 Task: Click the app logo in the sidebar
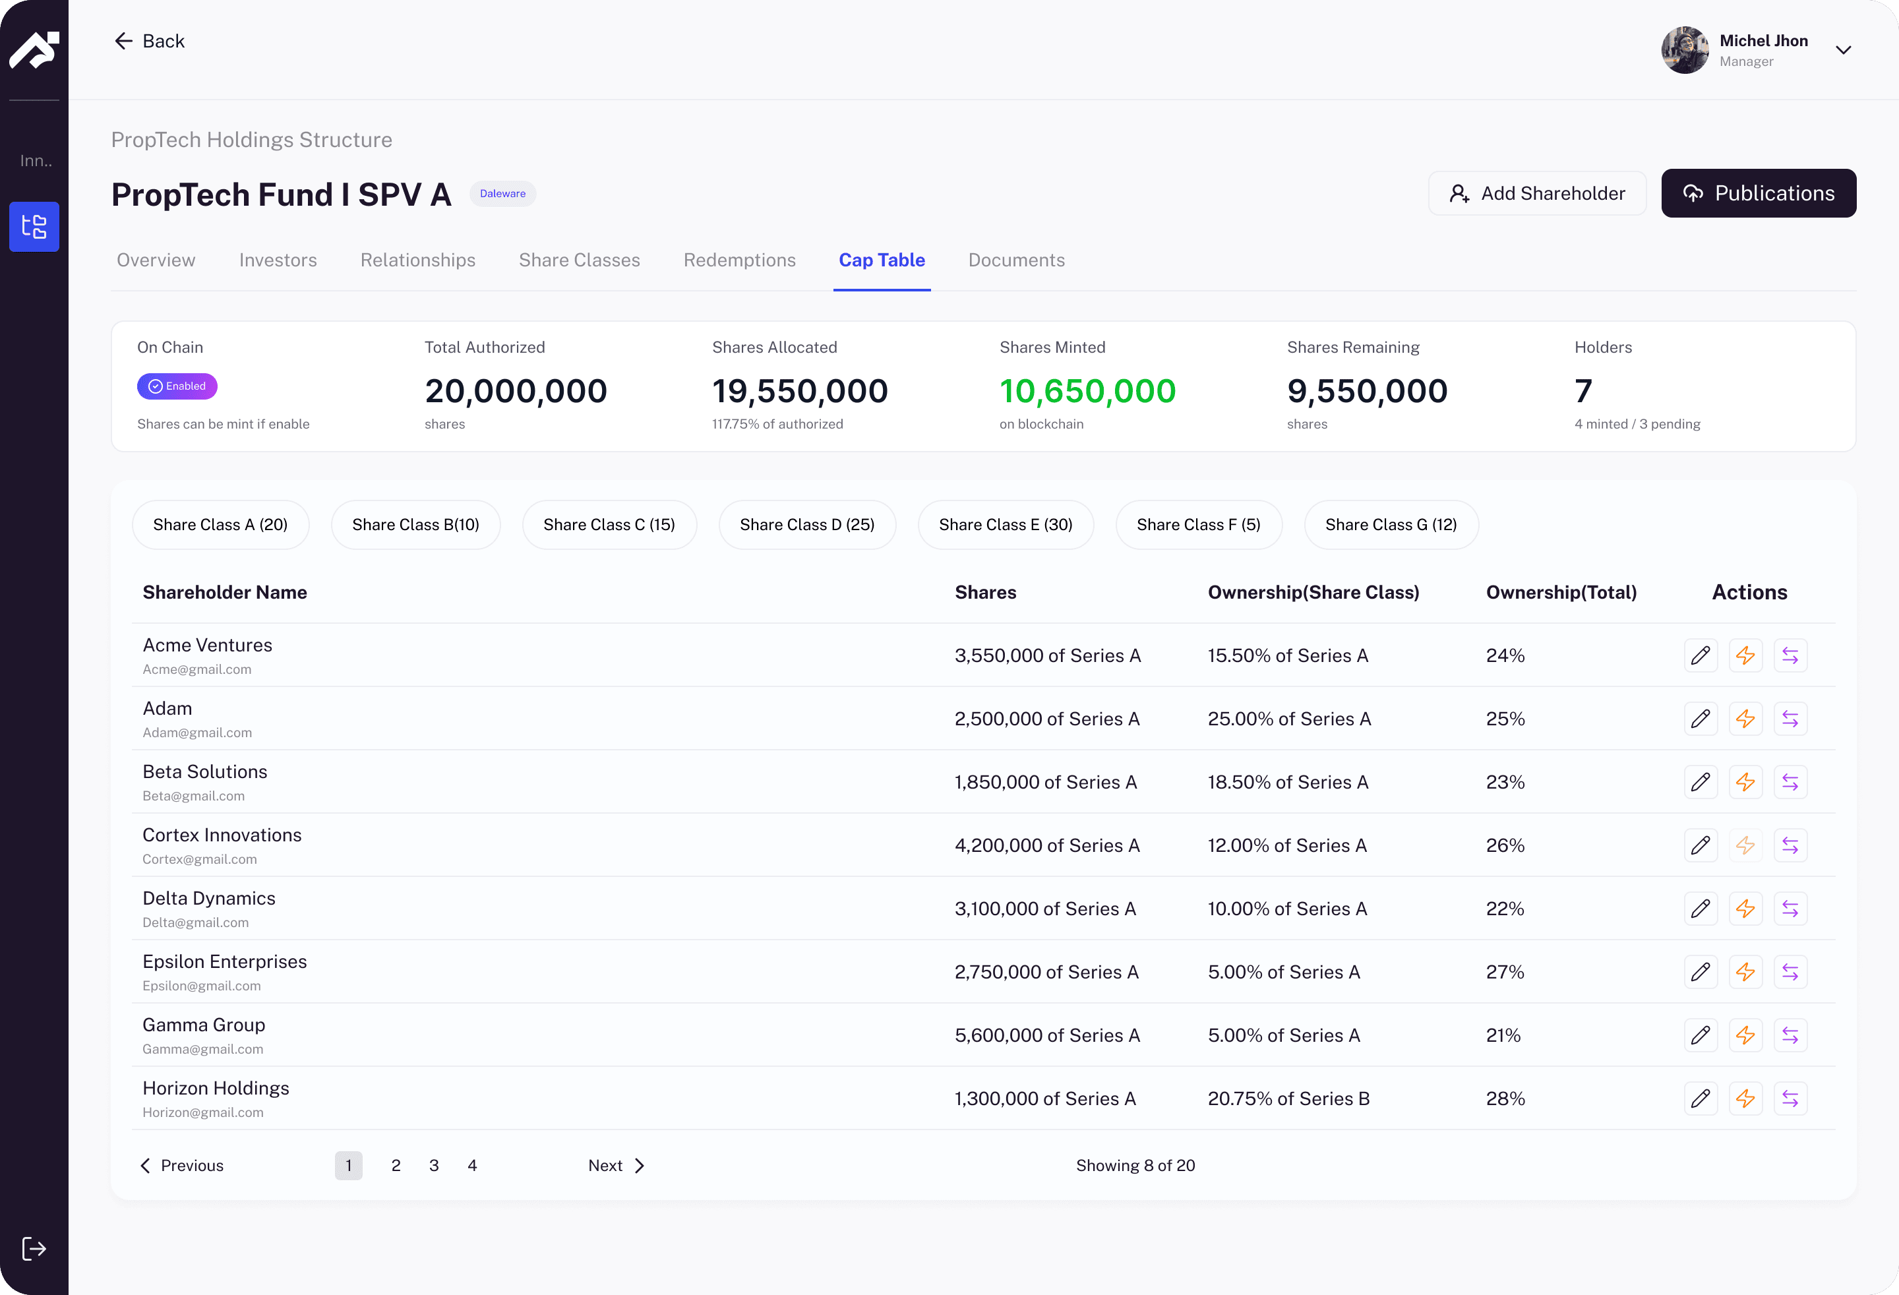pos(34,50)
